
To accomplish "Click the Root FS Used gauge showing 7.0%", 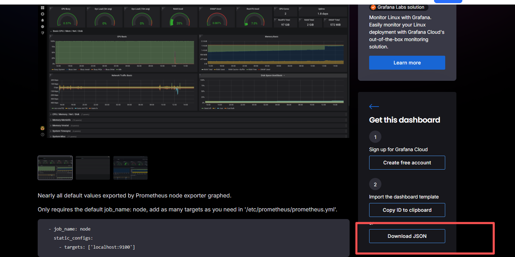I will [254, 20].
